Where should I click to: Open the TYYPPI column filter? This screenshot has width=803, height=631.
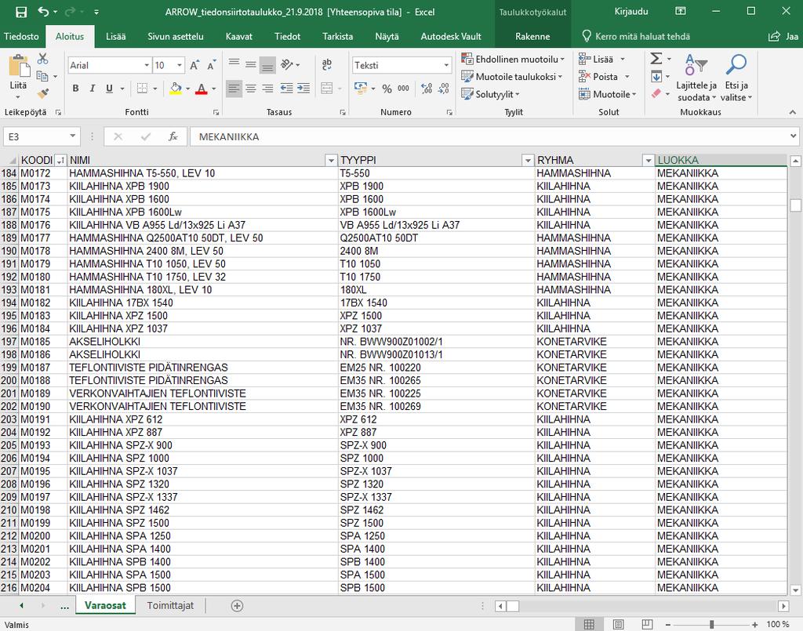pos(528,161)
